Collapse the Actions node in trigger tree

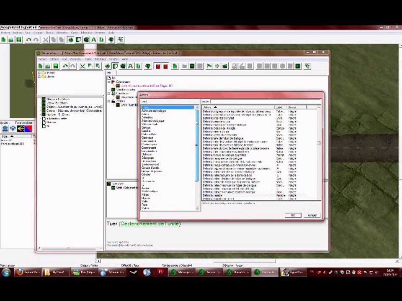pyautogui.click(x=109, y=101)
